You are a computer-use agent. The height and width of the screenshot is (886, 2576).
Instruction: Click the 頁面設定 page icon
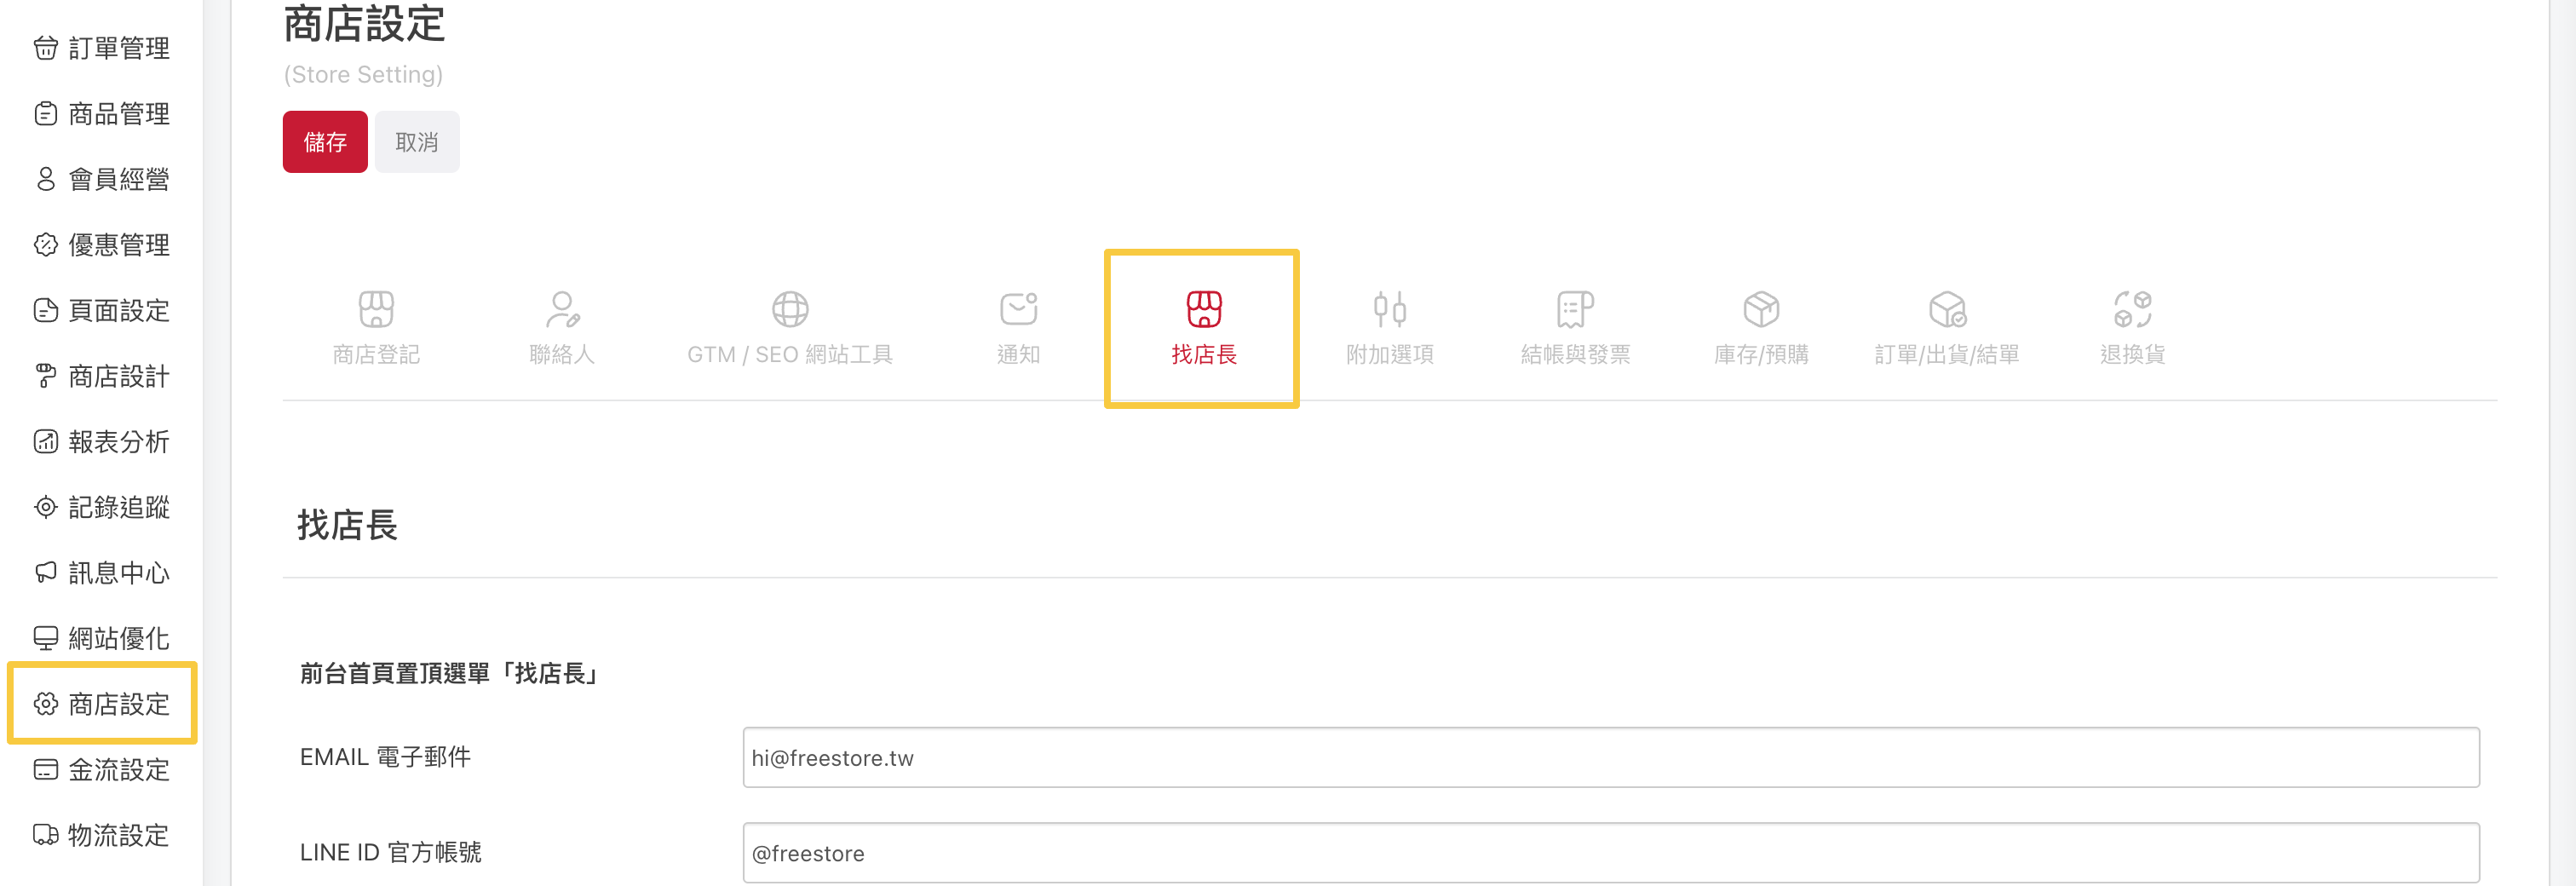46,310
